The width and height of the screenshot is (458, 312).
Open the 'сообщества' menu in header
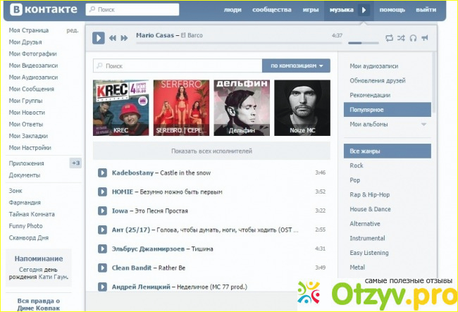coord(271,11)
